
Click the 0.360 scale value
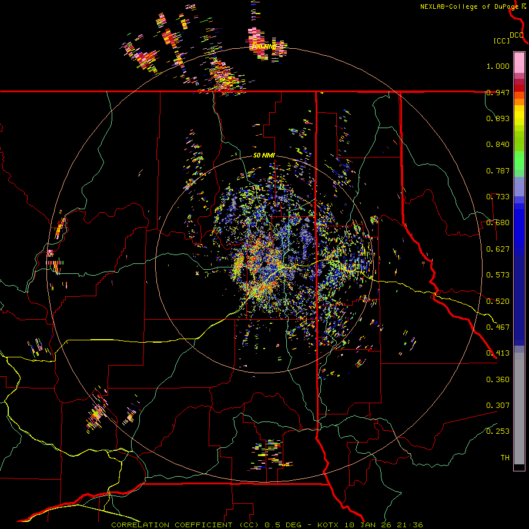coord(498,380)
